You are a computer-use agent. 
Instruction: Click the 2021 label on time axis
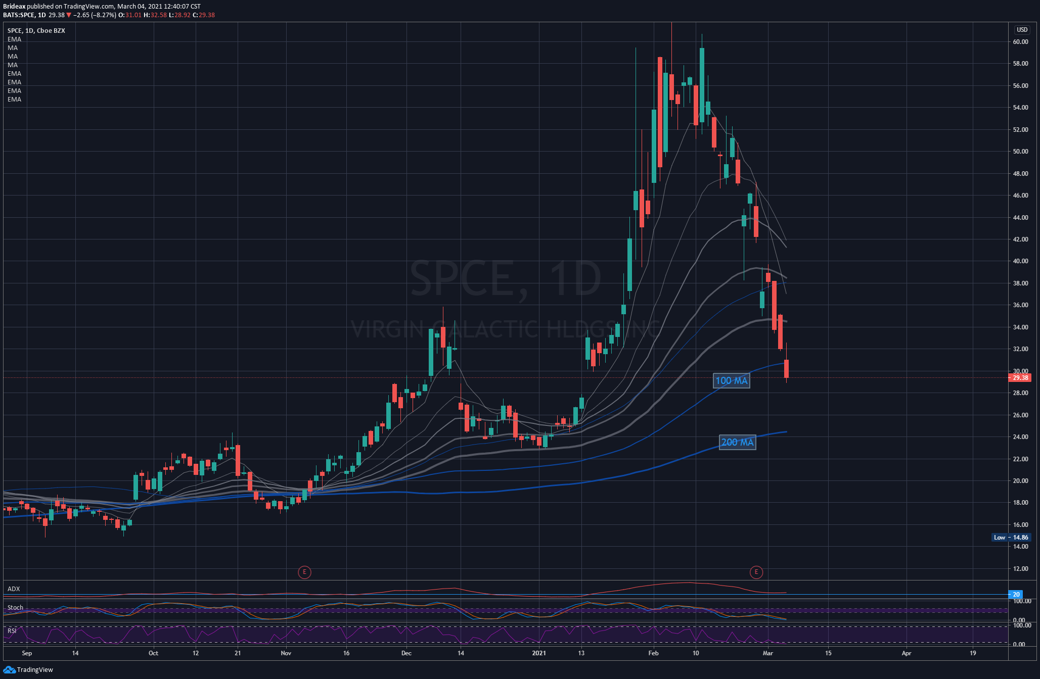[539, 653]
